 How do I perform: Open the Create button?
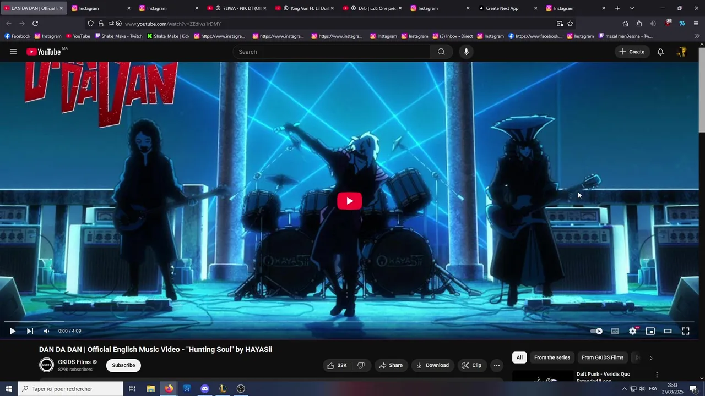pos(632,52)
